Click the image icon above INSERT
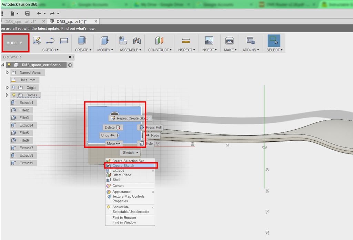353x240 pixels. tap(209, 41)
